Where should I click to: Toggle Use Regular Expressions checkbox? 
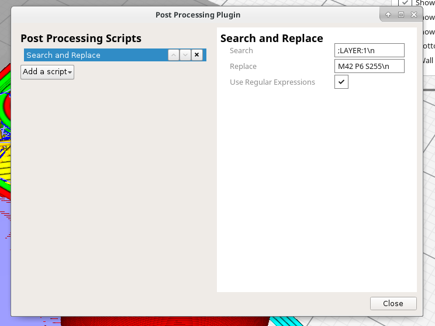point(341,82)
